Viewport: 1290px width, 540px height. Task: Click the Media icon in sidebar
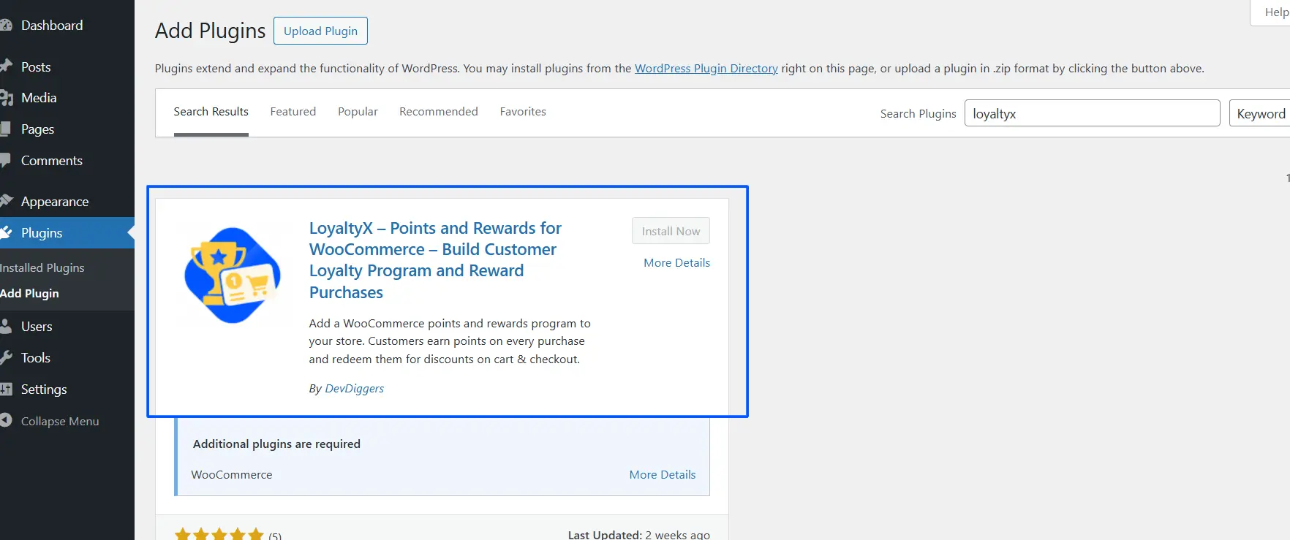pos(6,98)
